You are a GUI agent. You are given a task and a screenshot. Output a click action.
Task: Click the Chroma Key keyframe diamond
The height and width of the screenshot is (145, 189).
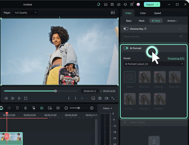click(180, 29)
